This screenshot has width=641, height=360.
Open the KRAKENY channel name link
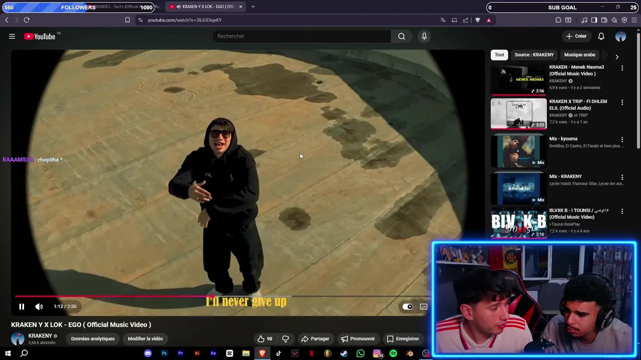click(x=40, y=335)
